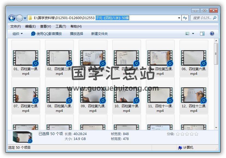Select video 08、四柱第八课.mp4 thumbnail

59,95
